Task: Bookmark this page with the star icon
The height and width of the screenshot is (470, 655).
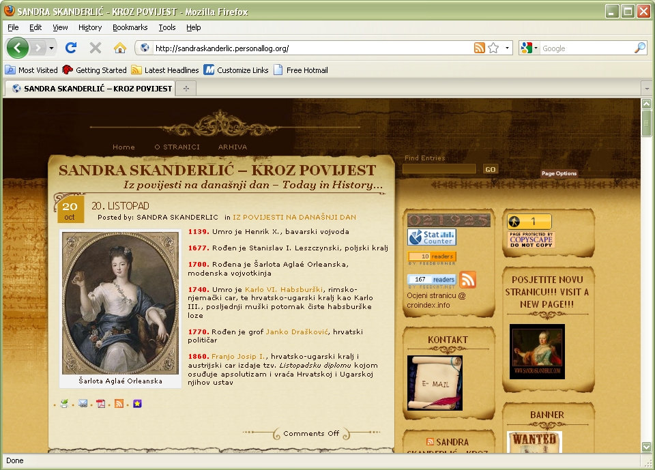Action: (x=493, y=48)
